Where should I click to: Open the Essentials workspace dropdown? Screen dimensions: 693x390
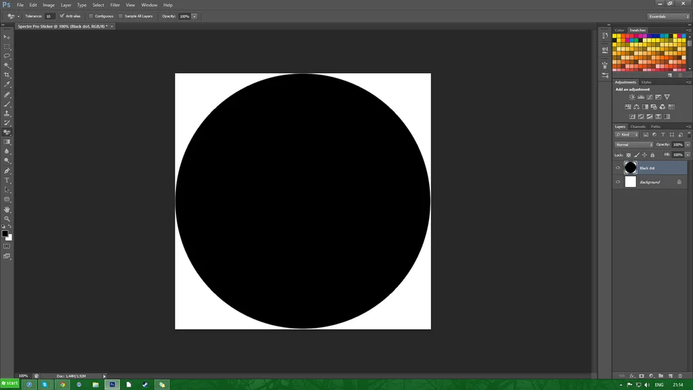tap(669, 16)
